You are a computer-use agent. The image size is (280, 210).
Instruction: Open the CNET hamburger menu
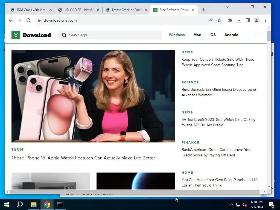(257, 35)
